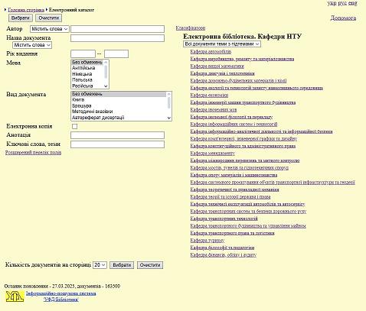Open Кафедра філософії та педагогіки link

click(x=222, y=248)
